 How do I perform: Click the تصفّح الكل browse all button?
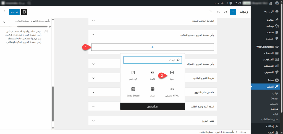153,106
